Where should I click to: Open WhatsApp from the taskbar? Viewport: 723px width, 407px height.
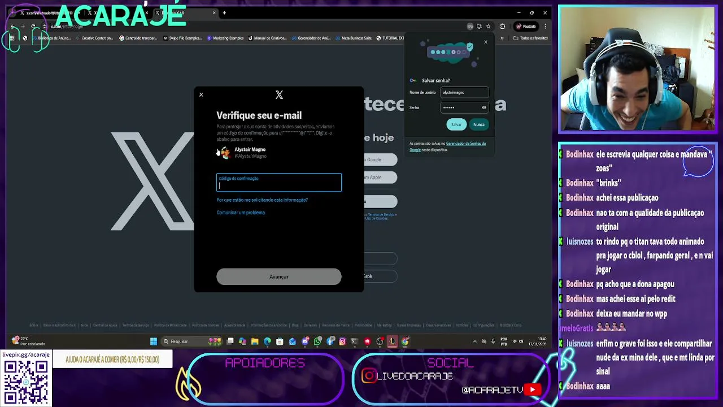point(318,341)
